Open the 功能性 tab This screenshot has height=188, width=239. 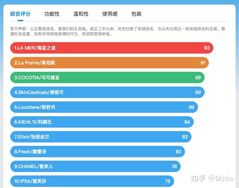click(52, 14)
